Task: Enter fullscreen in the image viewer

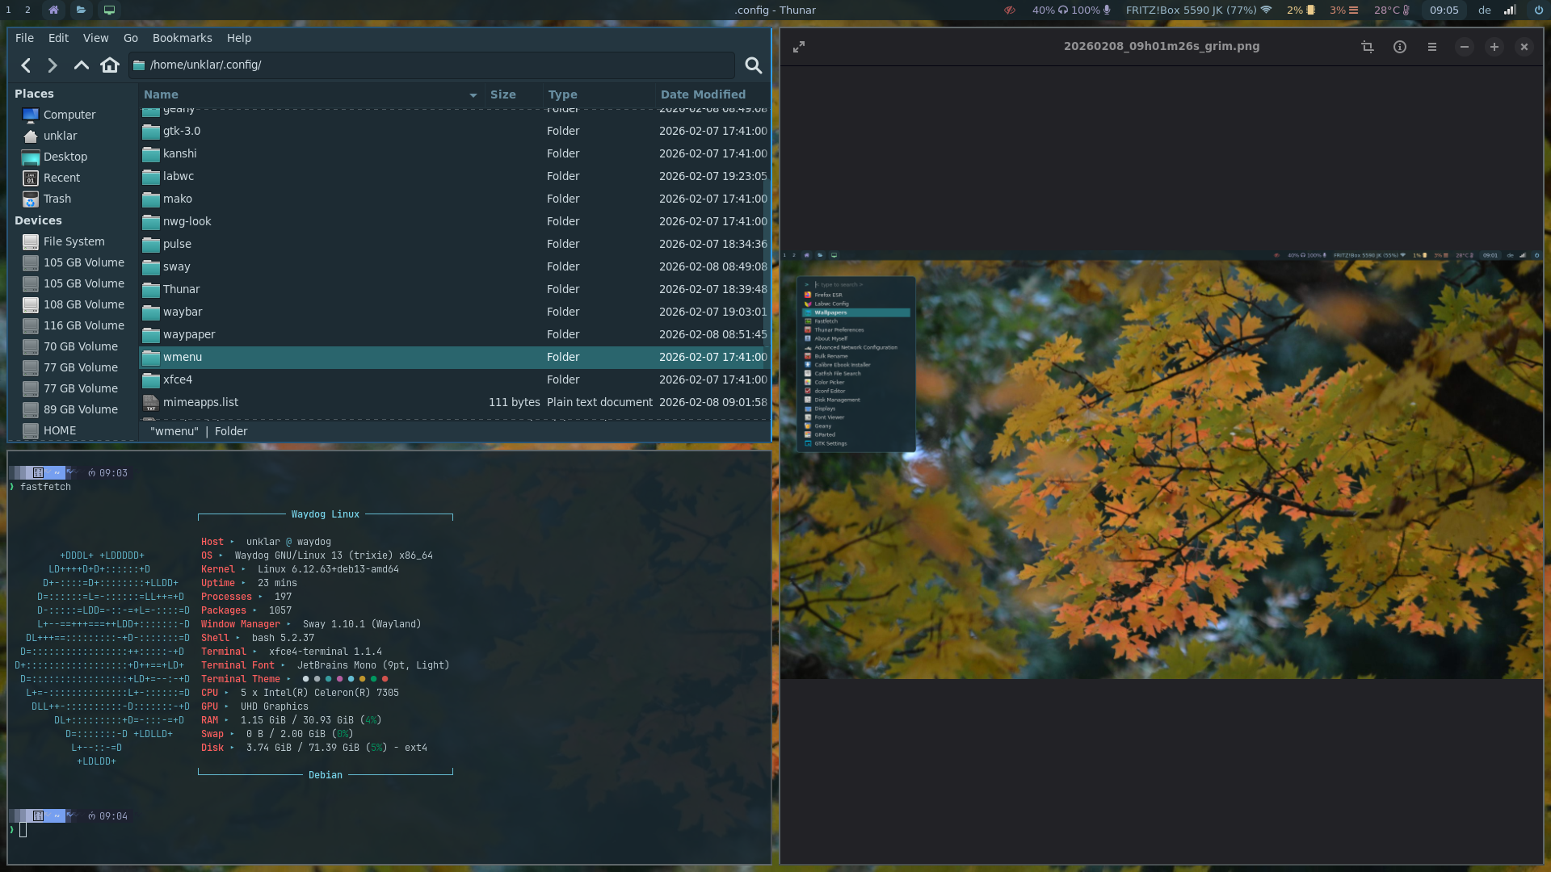Action: point(799,47)
